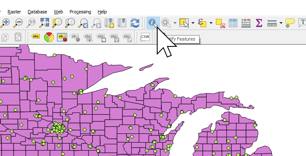Click the Paste Features clipboard icon
This screenshot has height=156, width=306.
tap(18, 37)
